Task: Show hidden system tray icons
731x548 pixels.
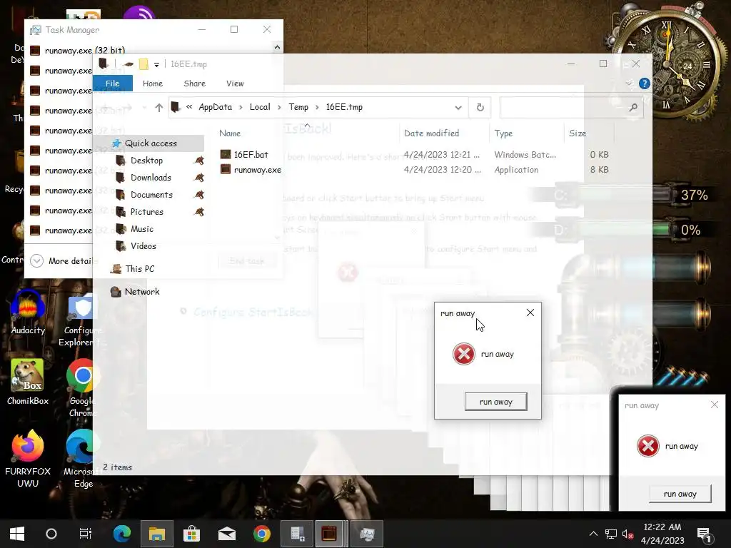Action: (x=593, y=534)
